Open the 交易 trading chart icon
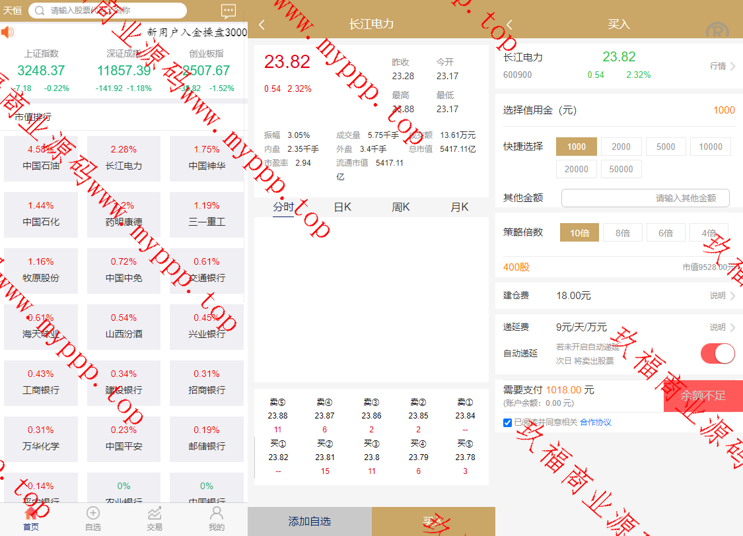 pos(155,514)
